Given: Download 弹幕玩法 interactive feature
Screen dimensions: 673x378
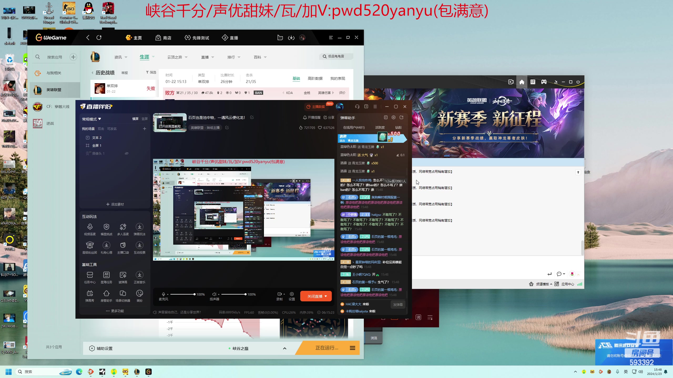Looking at the screenshot, I should coord(139,229).
